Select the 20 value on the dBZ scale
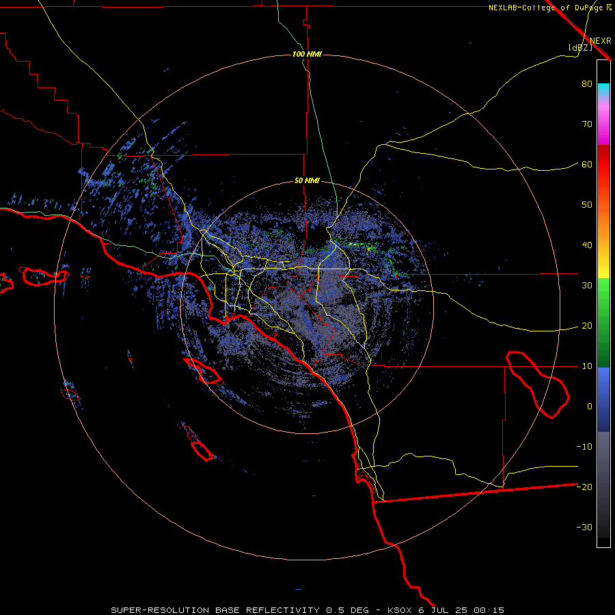Image resolution: width=615 pixels, height=615 pixels. coord(587,326)
